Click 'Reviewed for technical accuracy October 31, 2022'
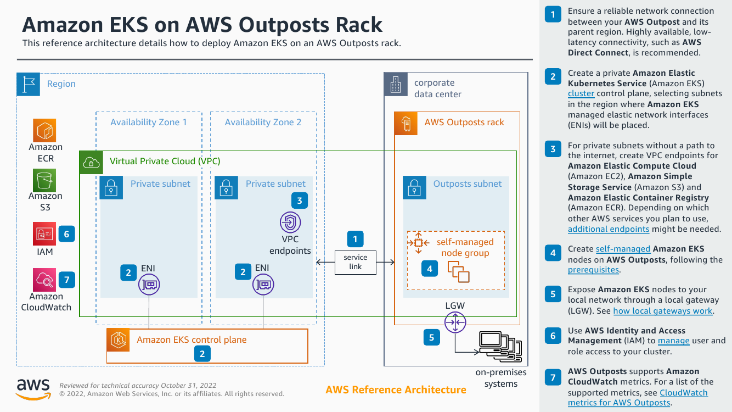This screenshot has width=732, height=412. (x=138, y=386)
